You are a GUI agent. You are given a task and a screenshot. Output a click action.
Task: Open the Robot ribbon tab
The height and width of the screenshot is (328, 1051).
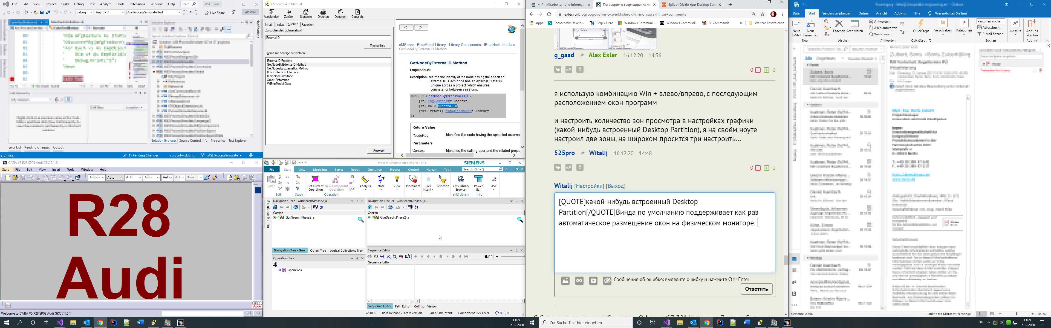click(x=355, y=170)
